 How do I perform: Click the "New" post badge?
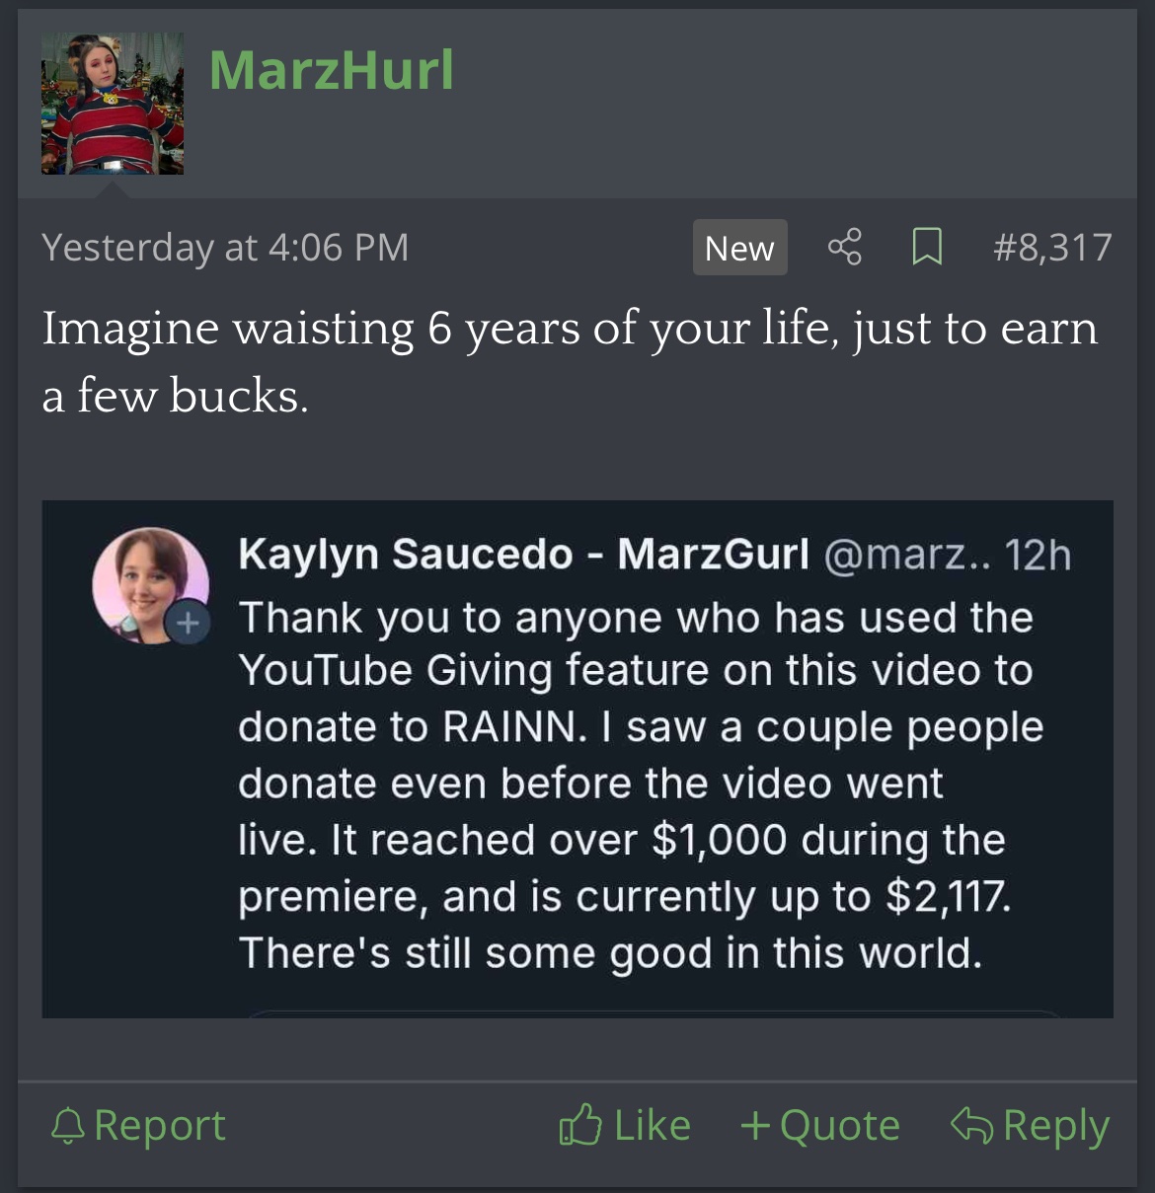click(739, 248)
